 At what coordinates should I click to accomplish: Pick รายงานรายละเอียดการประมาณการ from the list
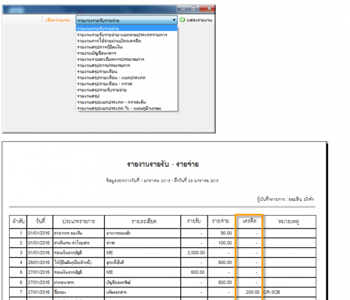[127, 59]
